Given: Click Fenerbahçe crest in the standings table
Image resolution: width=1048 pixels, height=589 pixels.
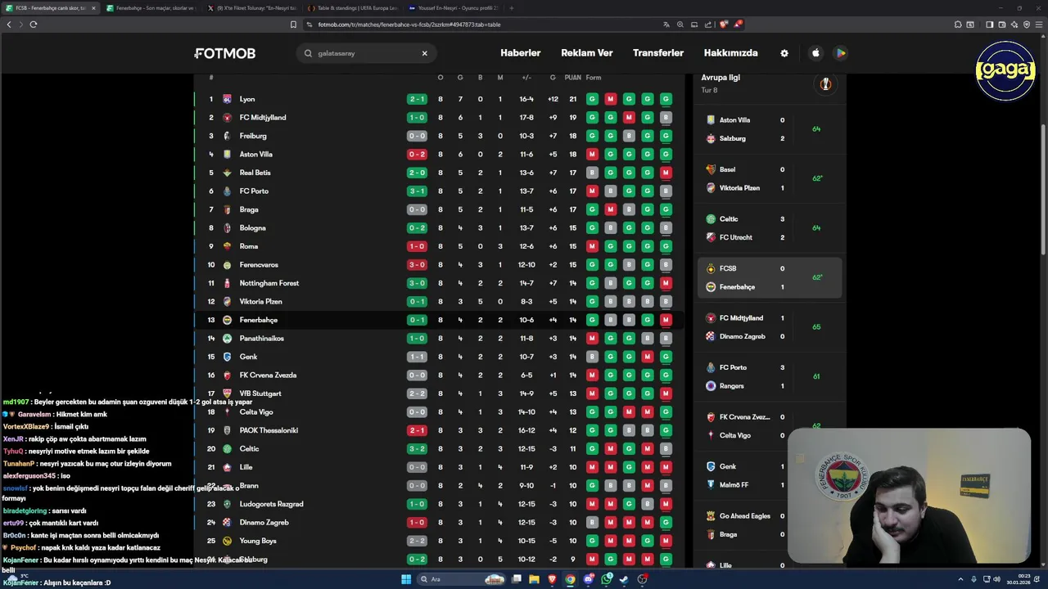Looking at the screenshot, I should [227, 320].
